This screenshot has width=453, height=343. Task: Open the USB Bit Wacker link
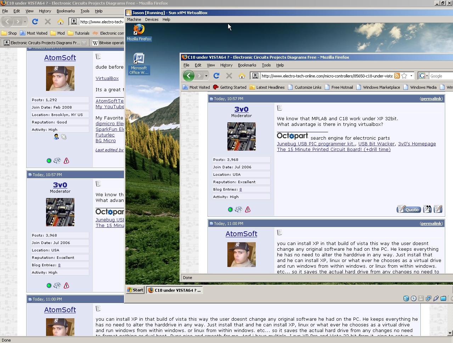(x=376, y=144)
